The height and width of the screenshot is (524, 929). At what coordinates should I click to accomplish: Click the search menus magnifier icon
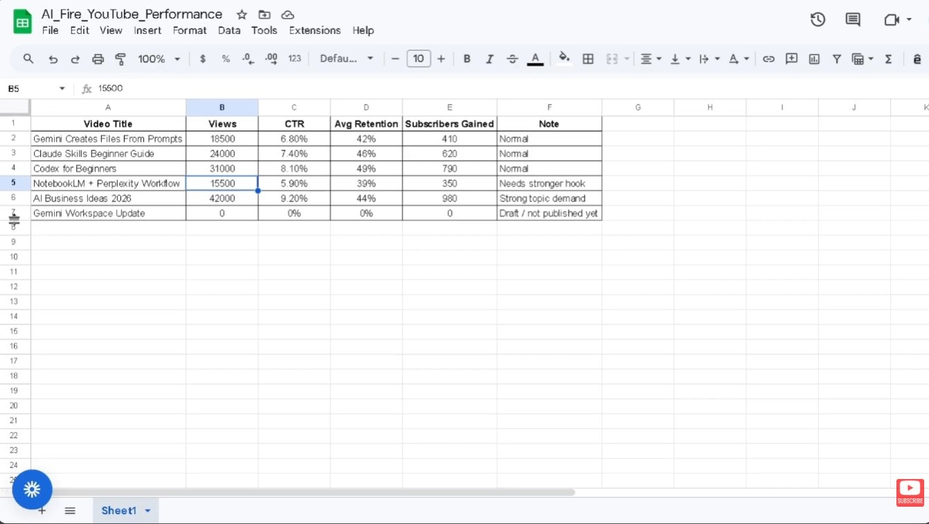click(x=28, y=59)
